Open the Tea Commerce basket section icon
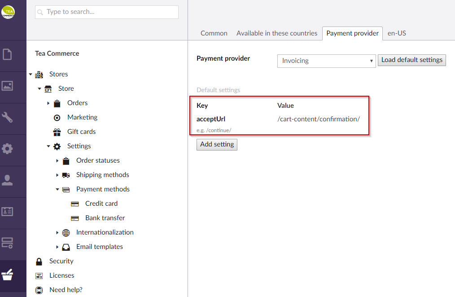 (x=7, y=275)
